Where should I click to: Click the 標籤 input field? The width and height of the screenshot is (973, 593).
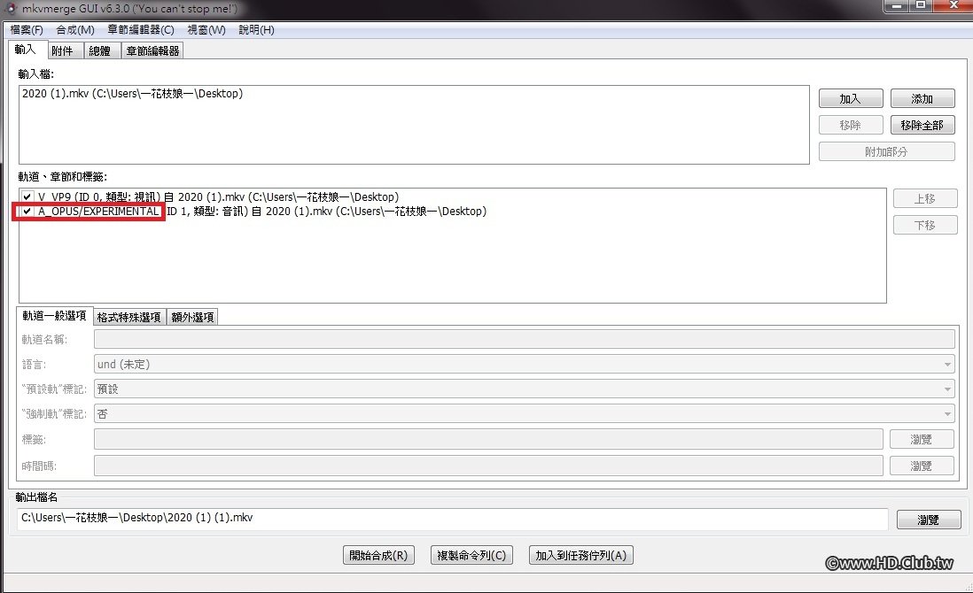pyautogui.click(x=488, y=439)
